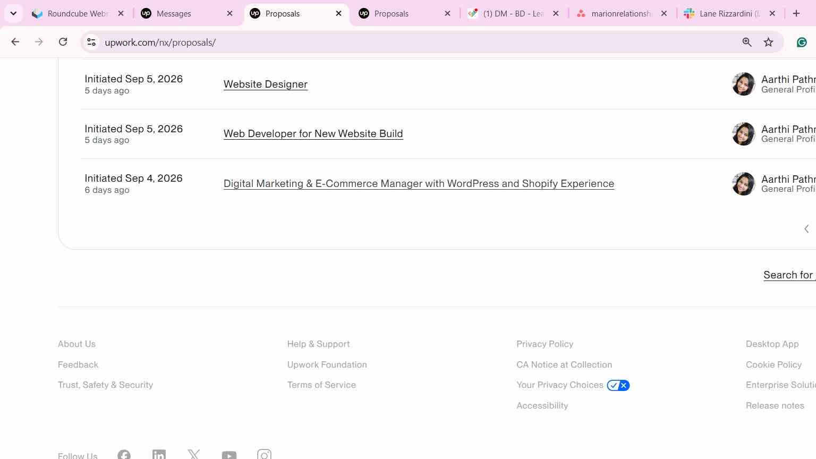Bookmark this page with the star icon
The height and width of the screenshot is (459, 816).
(x=768, y=42)
